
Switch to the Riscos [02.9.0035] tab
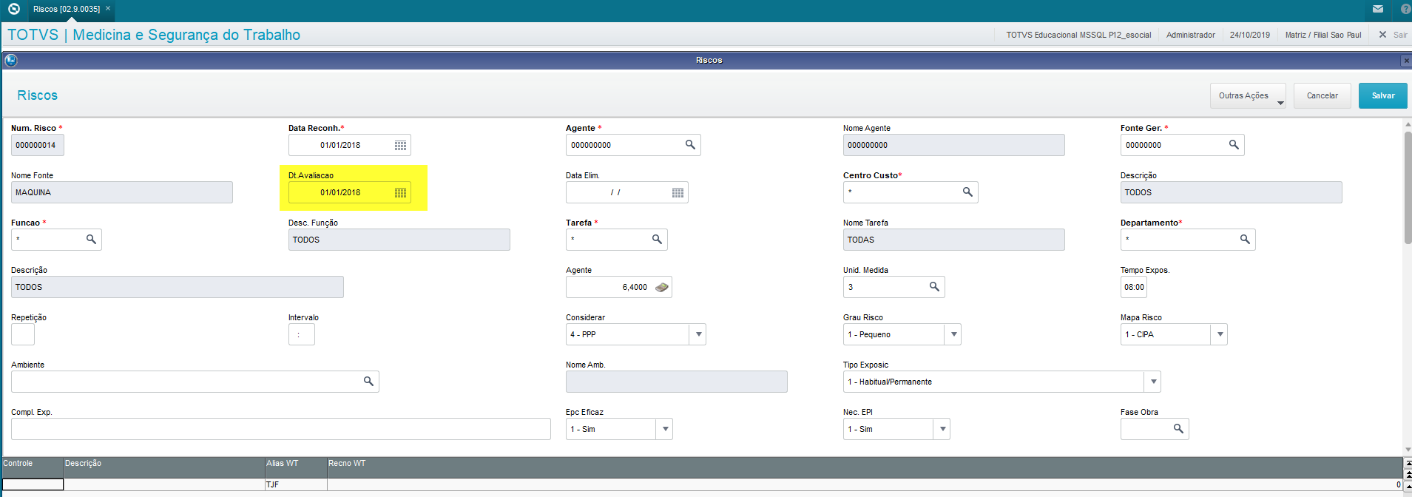pyautogui.click(x=66, y=9)
